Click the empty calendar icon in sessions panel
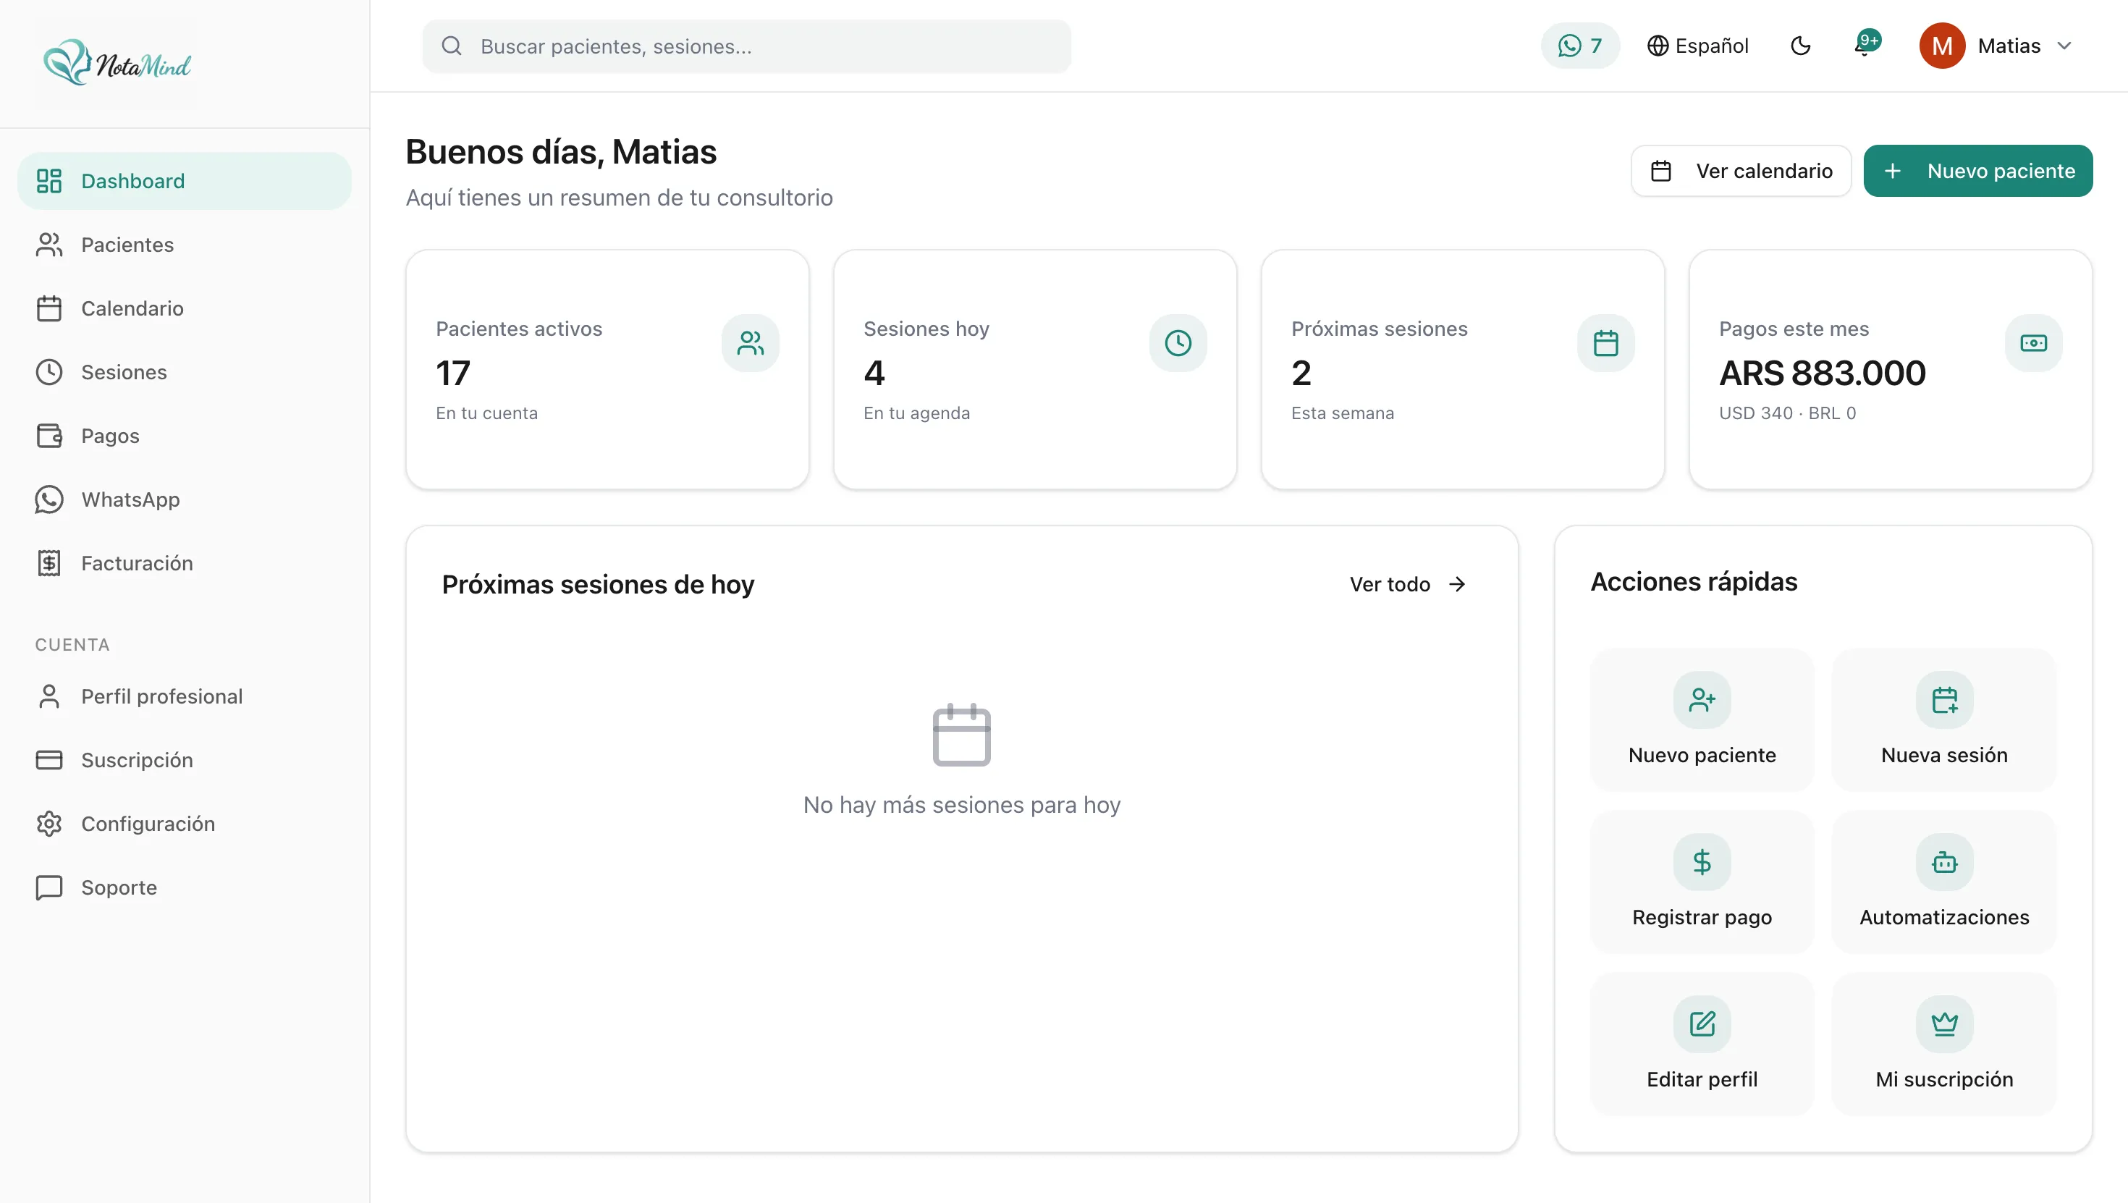Viewport: 2128px width, 1203px height. coord(961,735)
